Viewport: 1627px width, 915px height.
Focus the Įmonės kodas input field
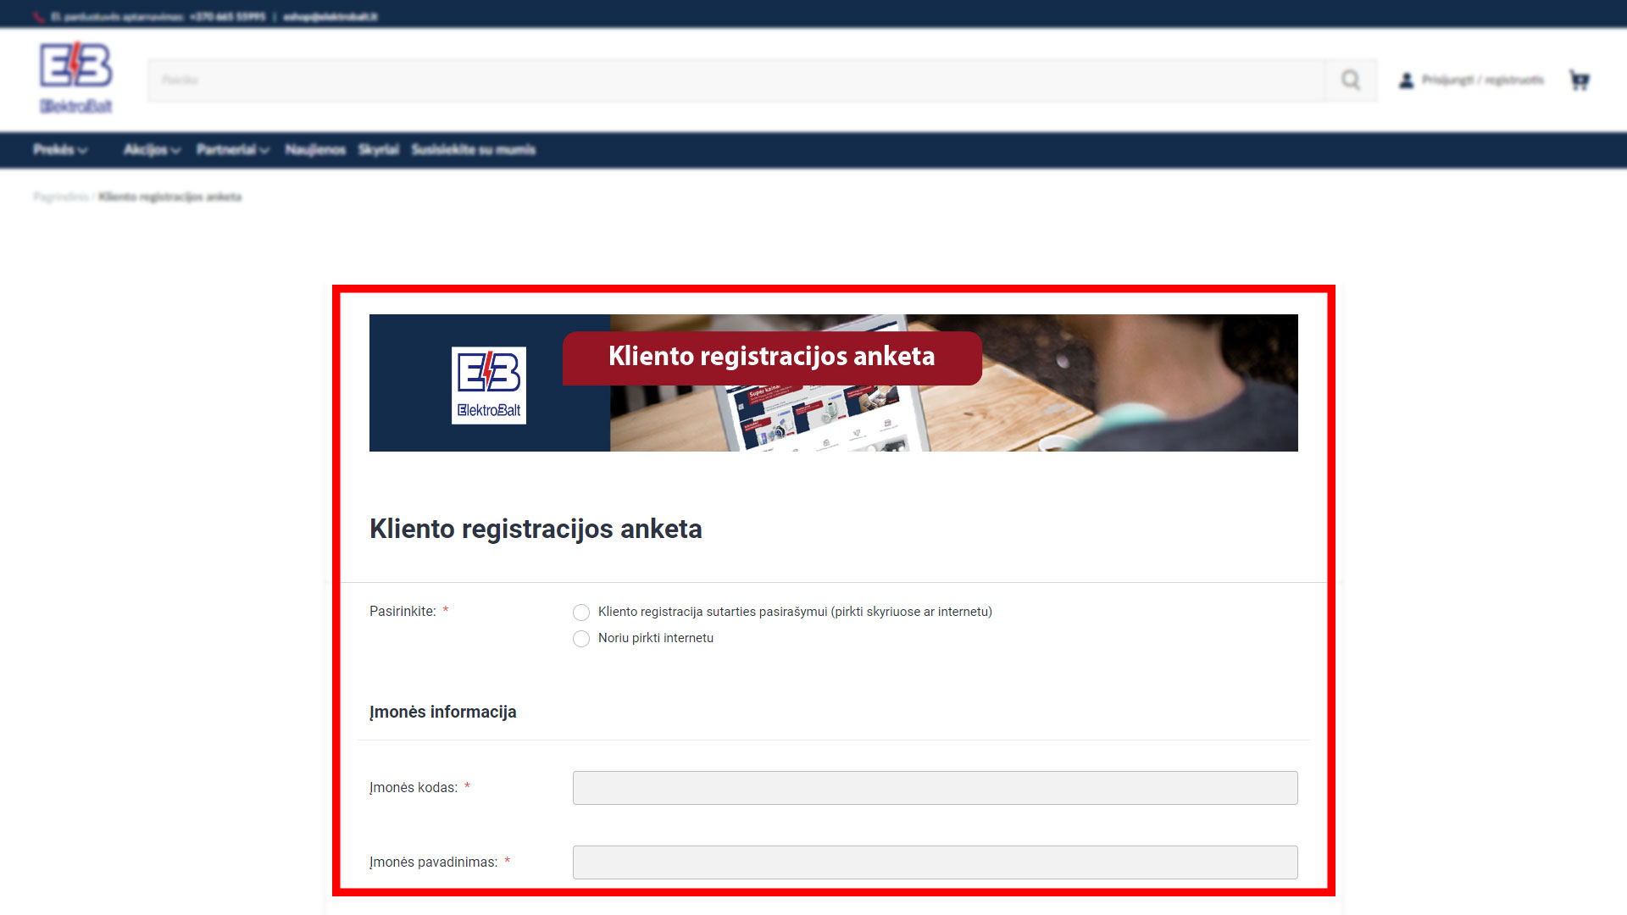(935, 788)
